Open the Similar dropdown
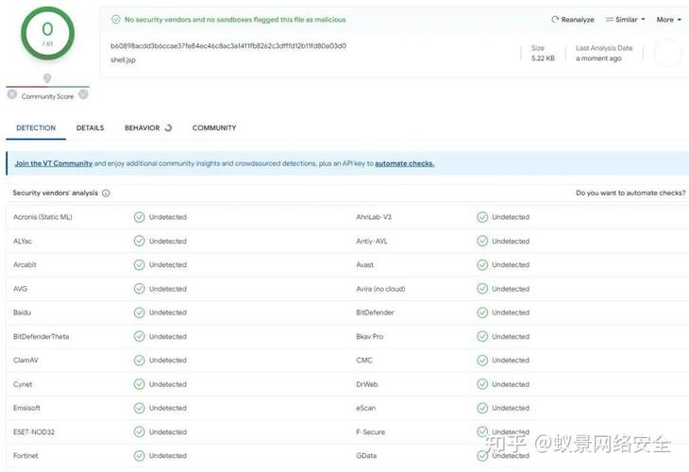This screenshot has height=472, width=689. (x=625, y=20)
